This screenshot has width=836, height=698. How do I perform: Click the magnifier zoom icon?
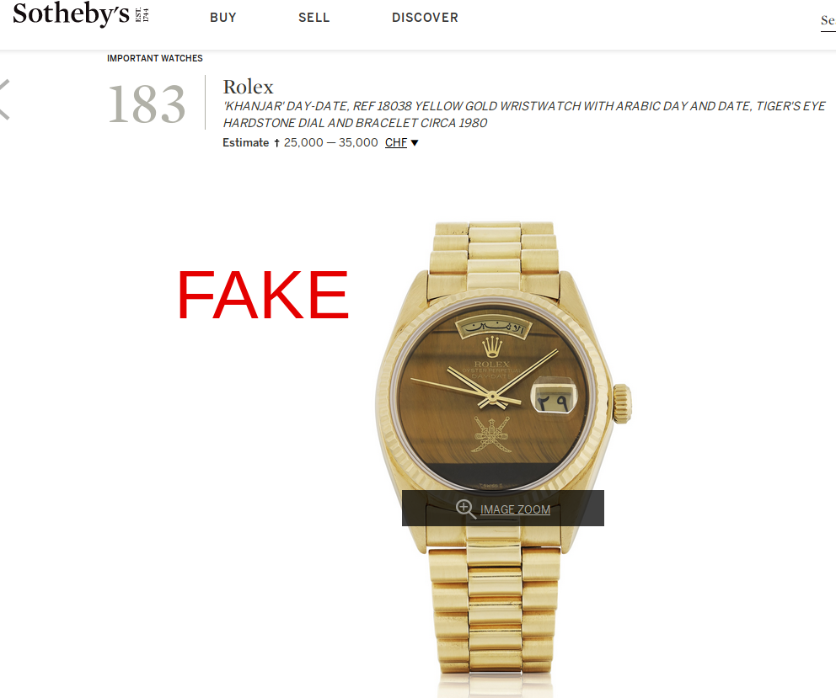465,509
